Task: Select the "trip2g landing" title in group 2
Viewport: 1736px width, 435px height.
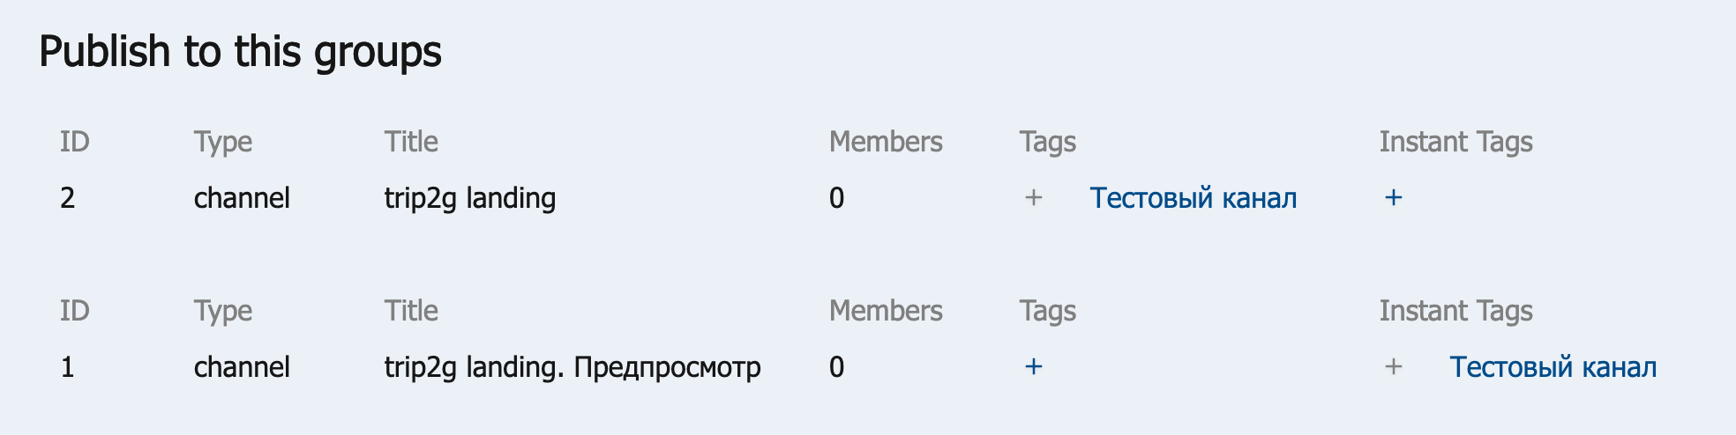Action: pyautogui.click(x=469, y=198)
